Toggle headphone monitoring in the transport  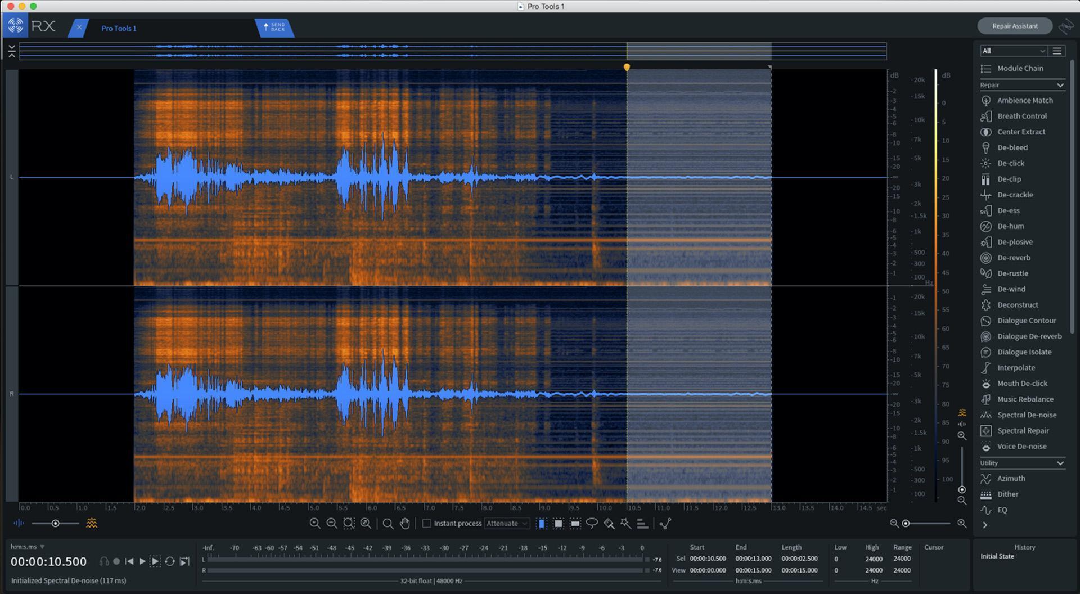click(104, 561)
